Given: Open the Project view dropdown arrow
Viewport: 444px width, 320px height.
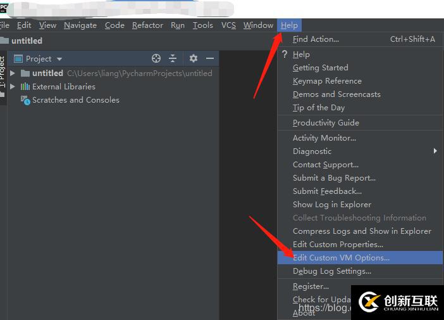Looking at the screenshot, I should 59,59.
